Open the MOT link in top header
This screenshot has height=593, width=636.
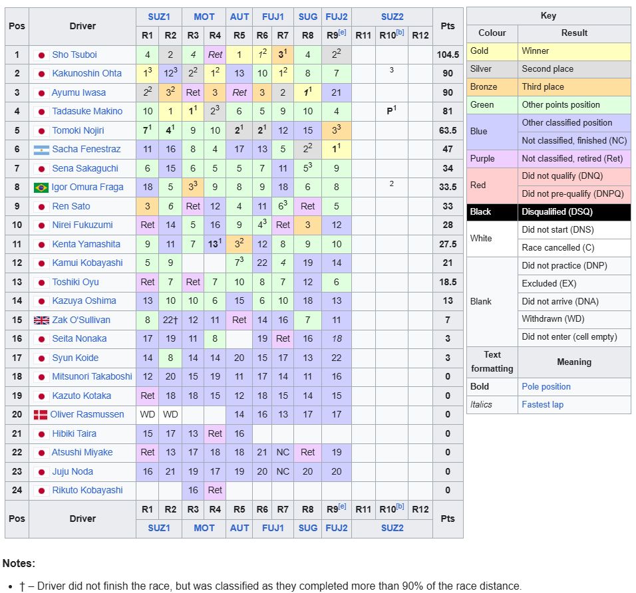tap(204, 17)
